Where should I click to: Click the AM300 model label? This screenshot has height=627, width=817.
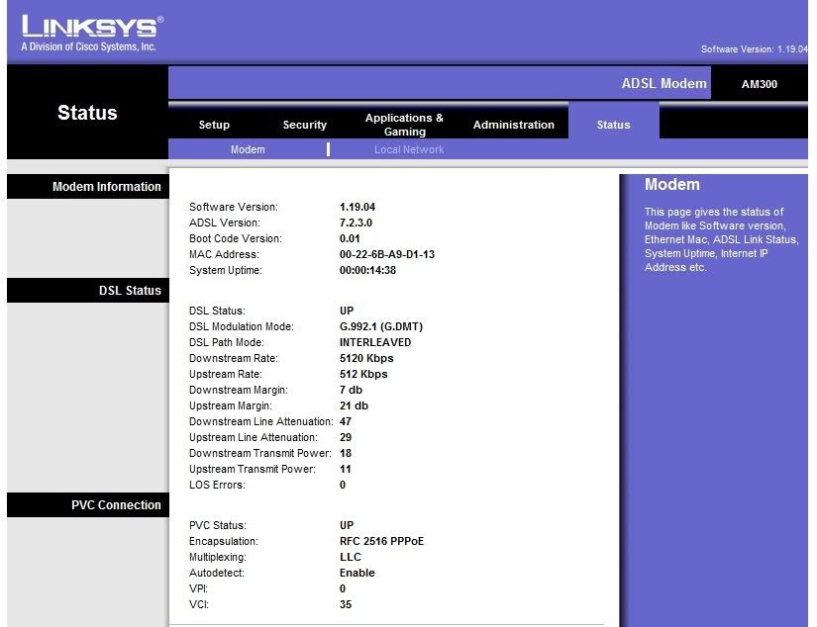pos(760,84)
